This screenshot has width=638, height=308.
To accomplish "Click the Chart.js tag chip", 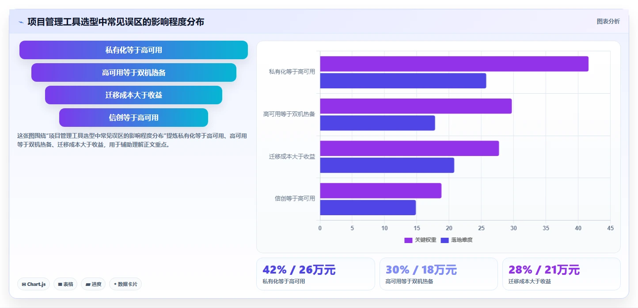I will pyautogui.click(x=34, y=284).
